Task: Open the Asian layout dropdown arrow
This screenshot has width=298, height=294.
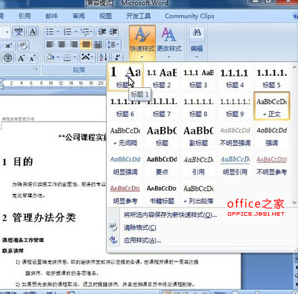Action: (93, 57)
